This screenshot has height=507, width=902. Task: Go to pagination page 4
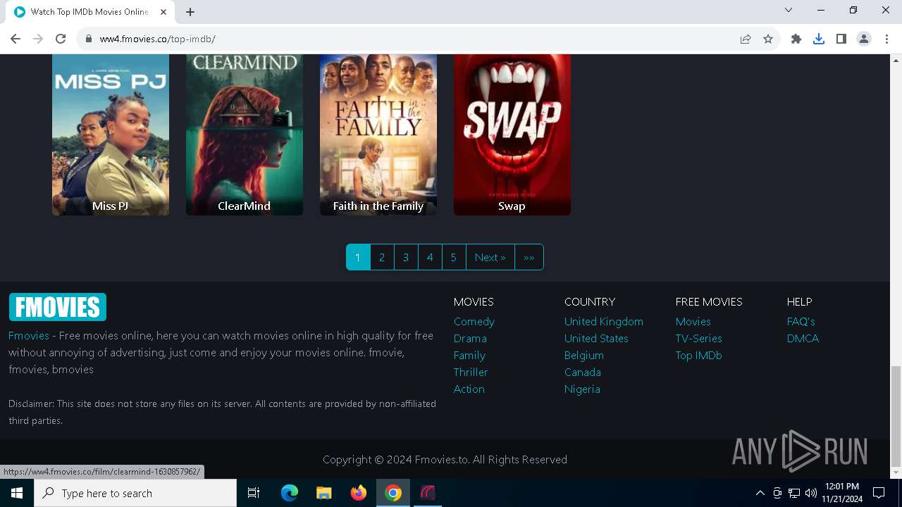430,257
